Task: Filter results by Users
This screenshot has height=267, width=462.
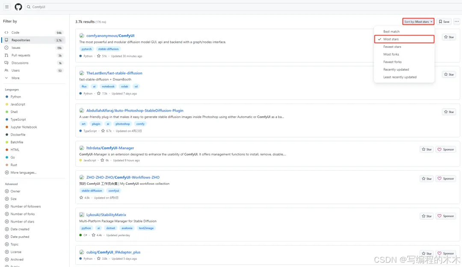Action: [x=33, y=71]
